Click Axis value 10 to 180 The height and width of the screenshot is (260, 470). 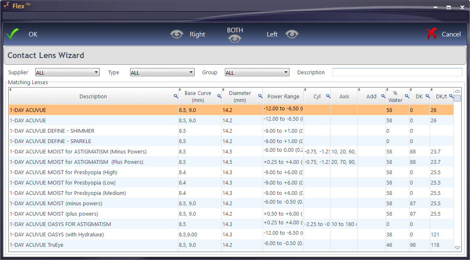[x=344, y=225]
